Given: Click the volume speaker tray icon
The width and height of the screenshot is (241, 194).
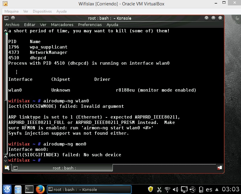Looking at the screenshot, I should (x=175, y=190).
